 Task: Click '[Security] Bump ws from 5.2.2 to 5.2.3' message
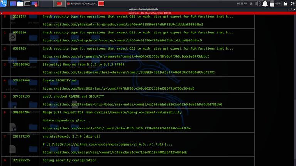83,65
